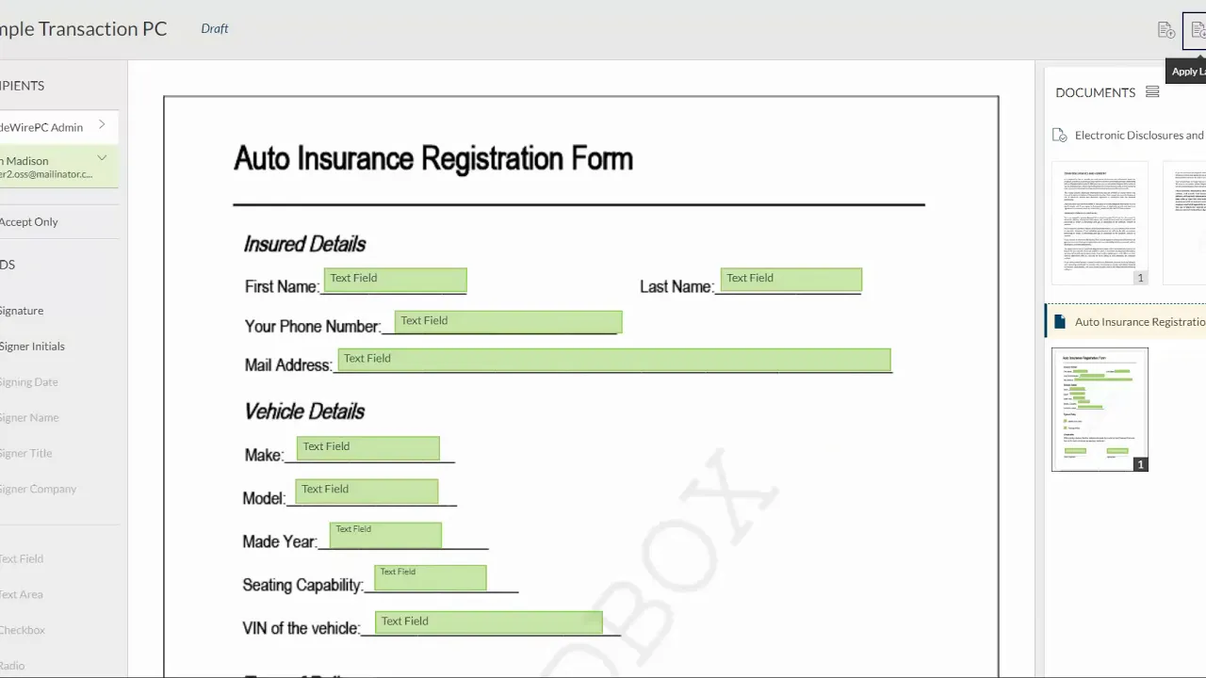Viewport: 1206px width, 678px height.
Task: Click the First Name text field
Action: (395, 280)
